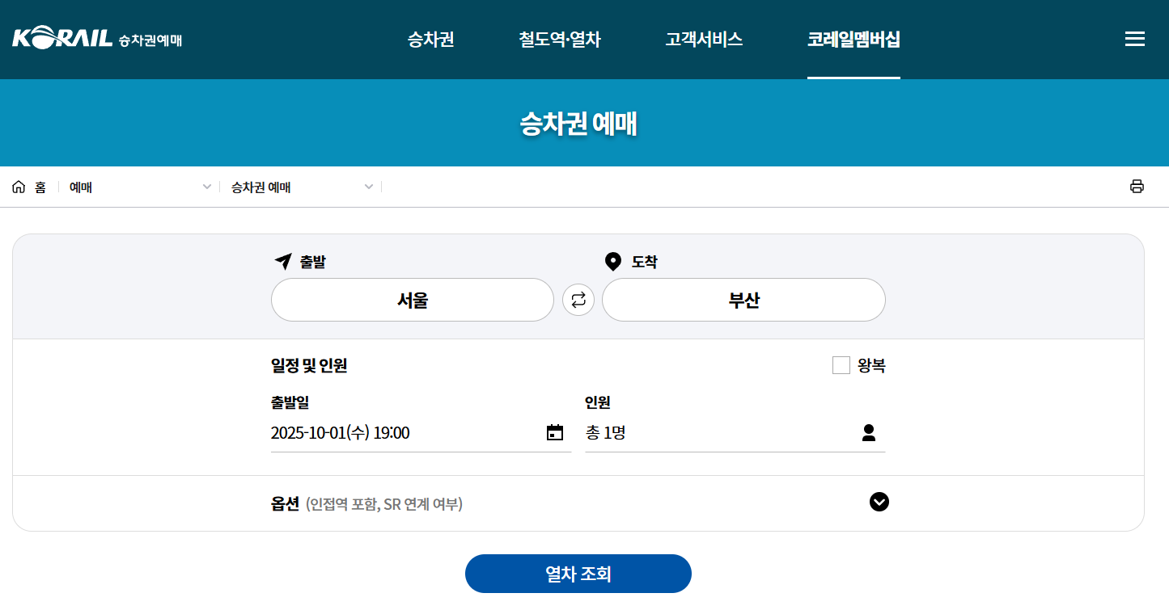Click the 출발 arrow icon
This screenshot has width=1169, height=610.
pos(282,261)
